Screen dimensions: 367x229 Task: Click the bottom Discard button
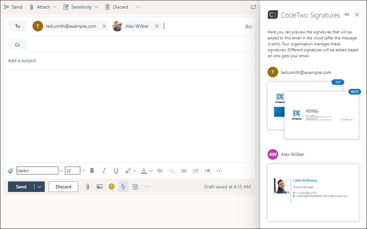[63, 187]
